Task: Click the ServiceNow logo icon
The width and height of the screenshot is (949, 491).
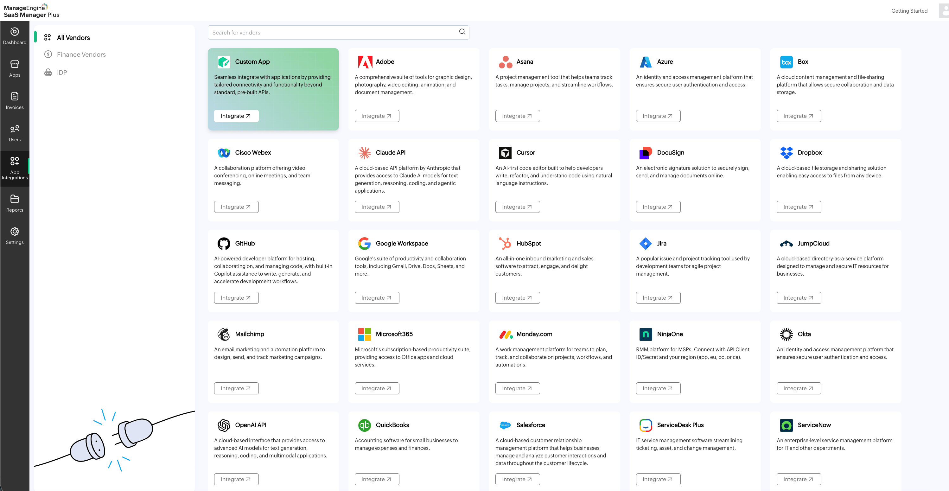Action: tap(787, 425)
